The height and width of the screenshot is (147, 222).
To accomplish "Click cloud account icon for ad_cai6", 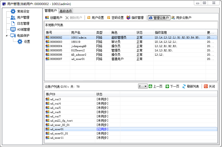I will click(47, 112).
